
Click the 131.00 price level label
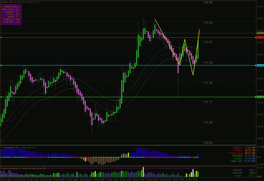(x=208, y=122)
